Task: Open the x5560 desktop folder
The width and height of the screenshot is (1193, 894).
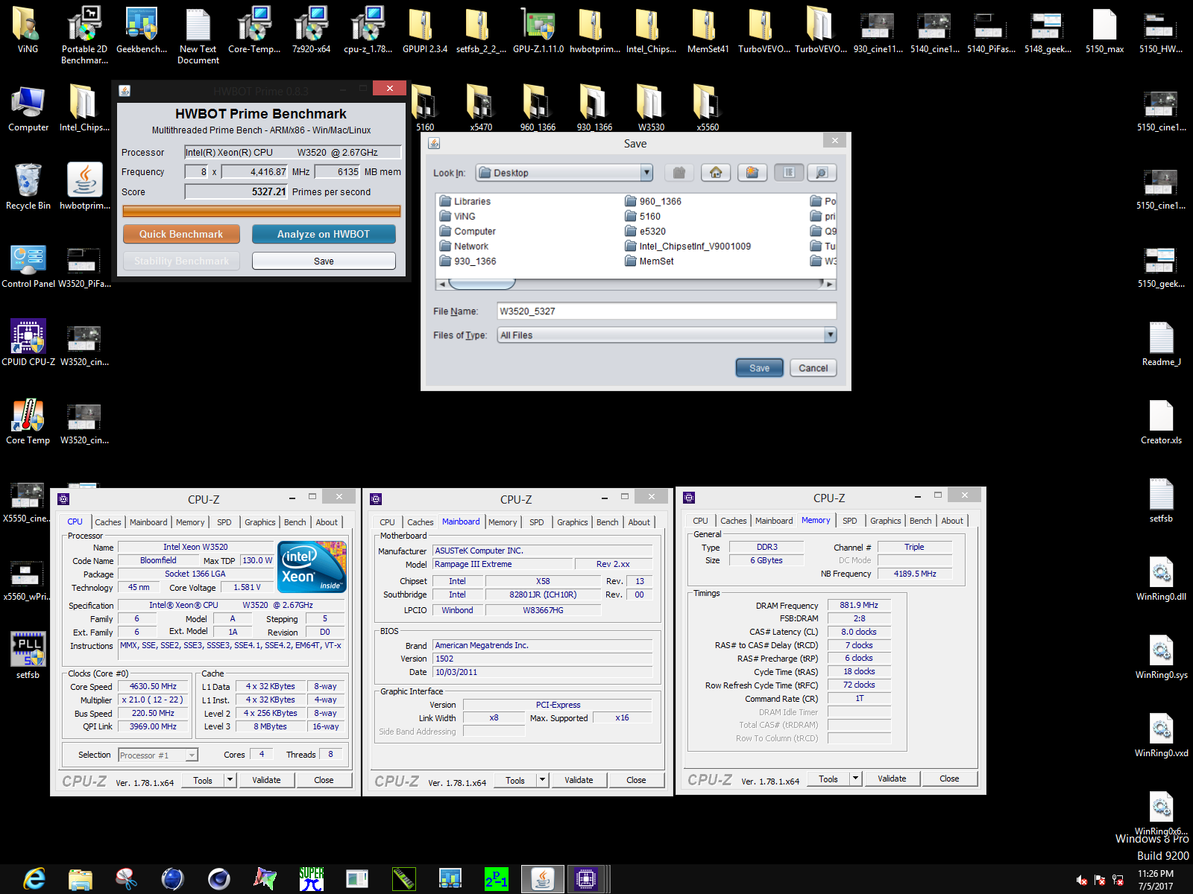Action: click(x=708, y=108)
